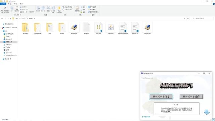Select Music in navigation pane

point(8,53)
